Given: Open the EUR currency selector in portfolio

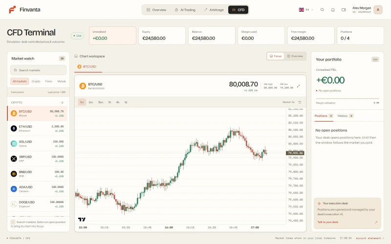Looking at the screenshot, I should [375, 60].
